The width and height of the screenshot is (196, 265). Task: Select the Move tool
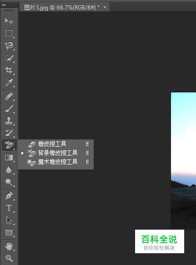pyautogui.click(x=9, y=21)
